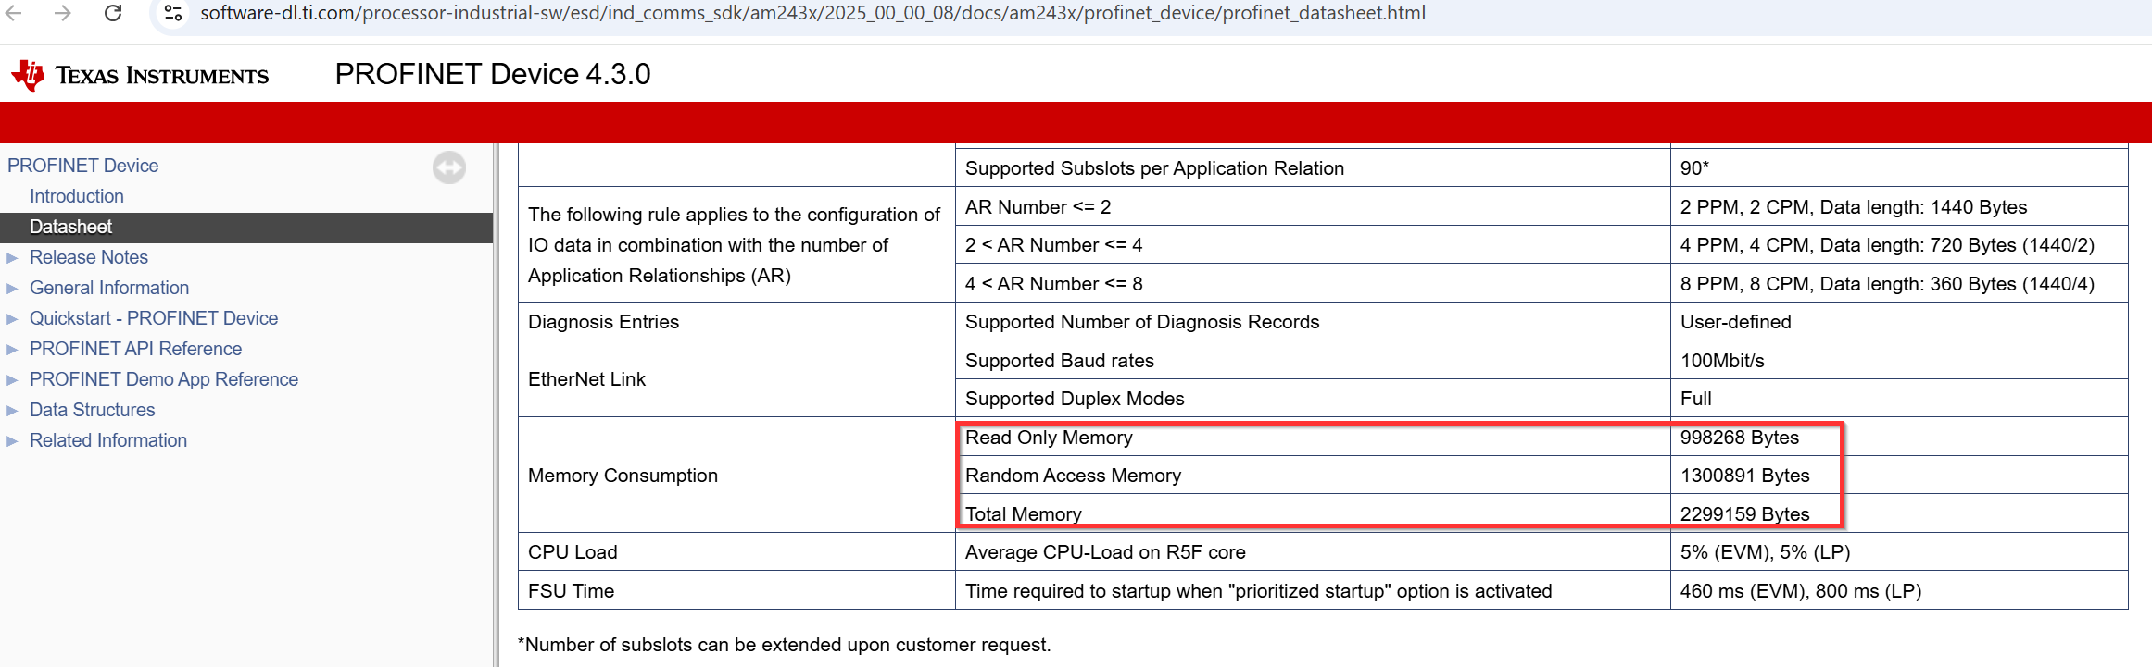Open site information icon in address bar
The width and height of the screenshot is (2152, 667).
point(172,13)
